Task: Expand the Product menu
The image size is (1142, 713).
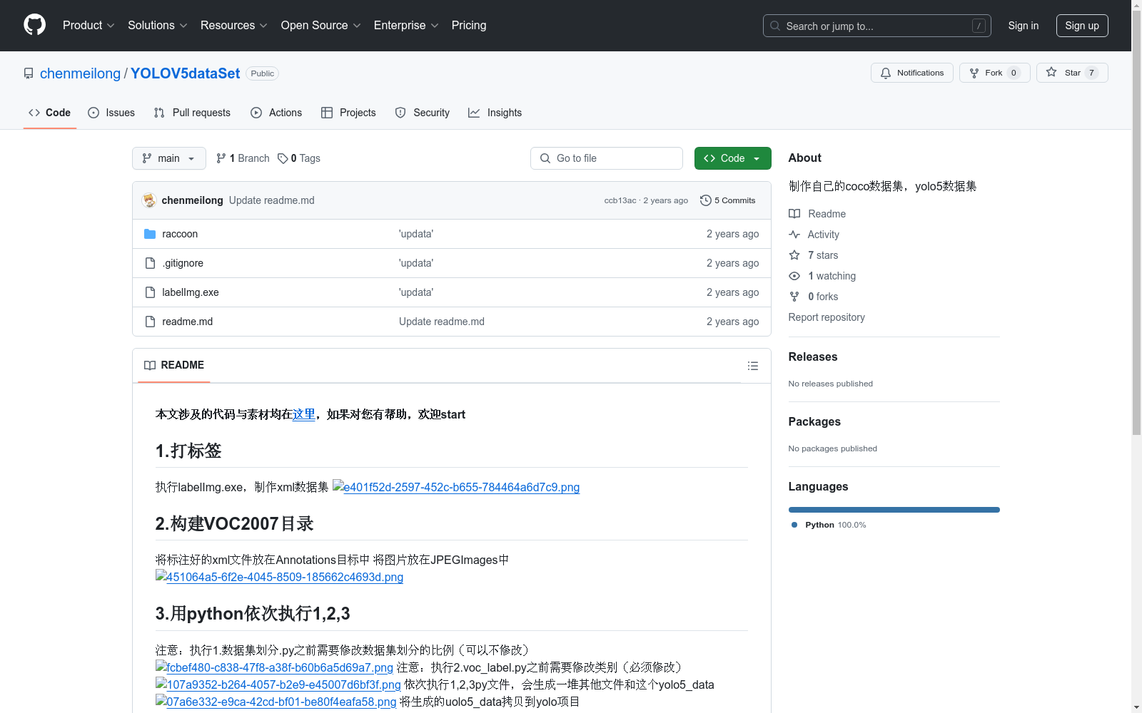Action: 89,25
